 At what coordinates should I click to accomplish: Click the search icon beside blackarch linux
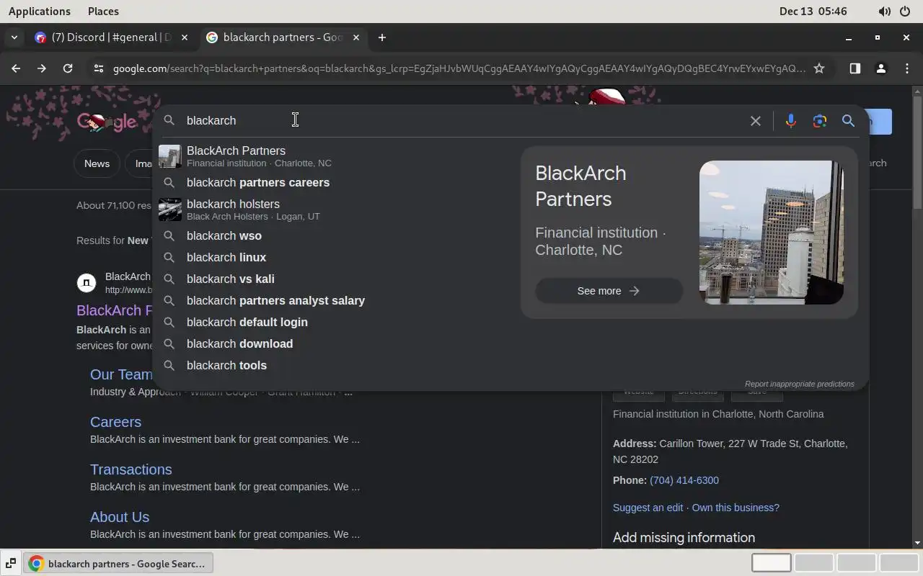(169, 257)
